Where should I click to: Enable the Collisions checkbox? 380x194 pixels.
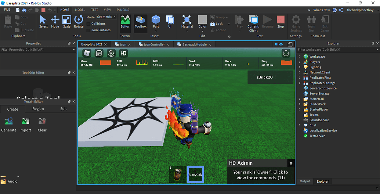tap(88, 24)
